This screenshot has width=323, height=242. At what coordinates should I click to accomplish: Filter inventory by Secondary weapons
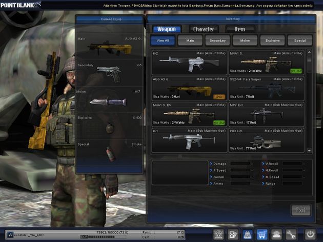coord(217,41)
